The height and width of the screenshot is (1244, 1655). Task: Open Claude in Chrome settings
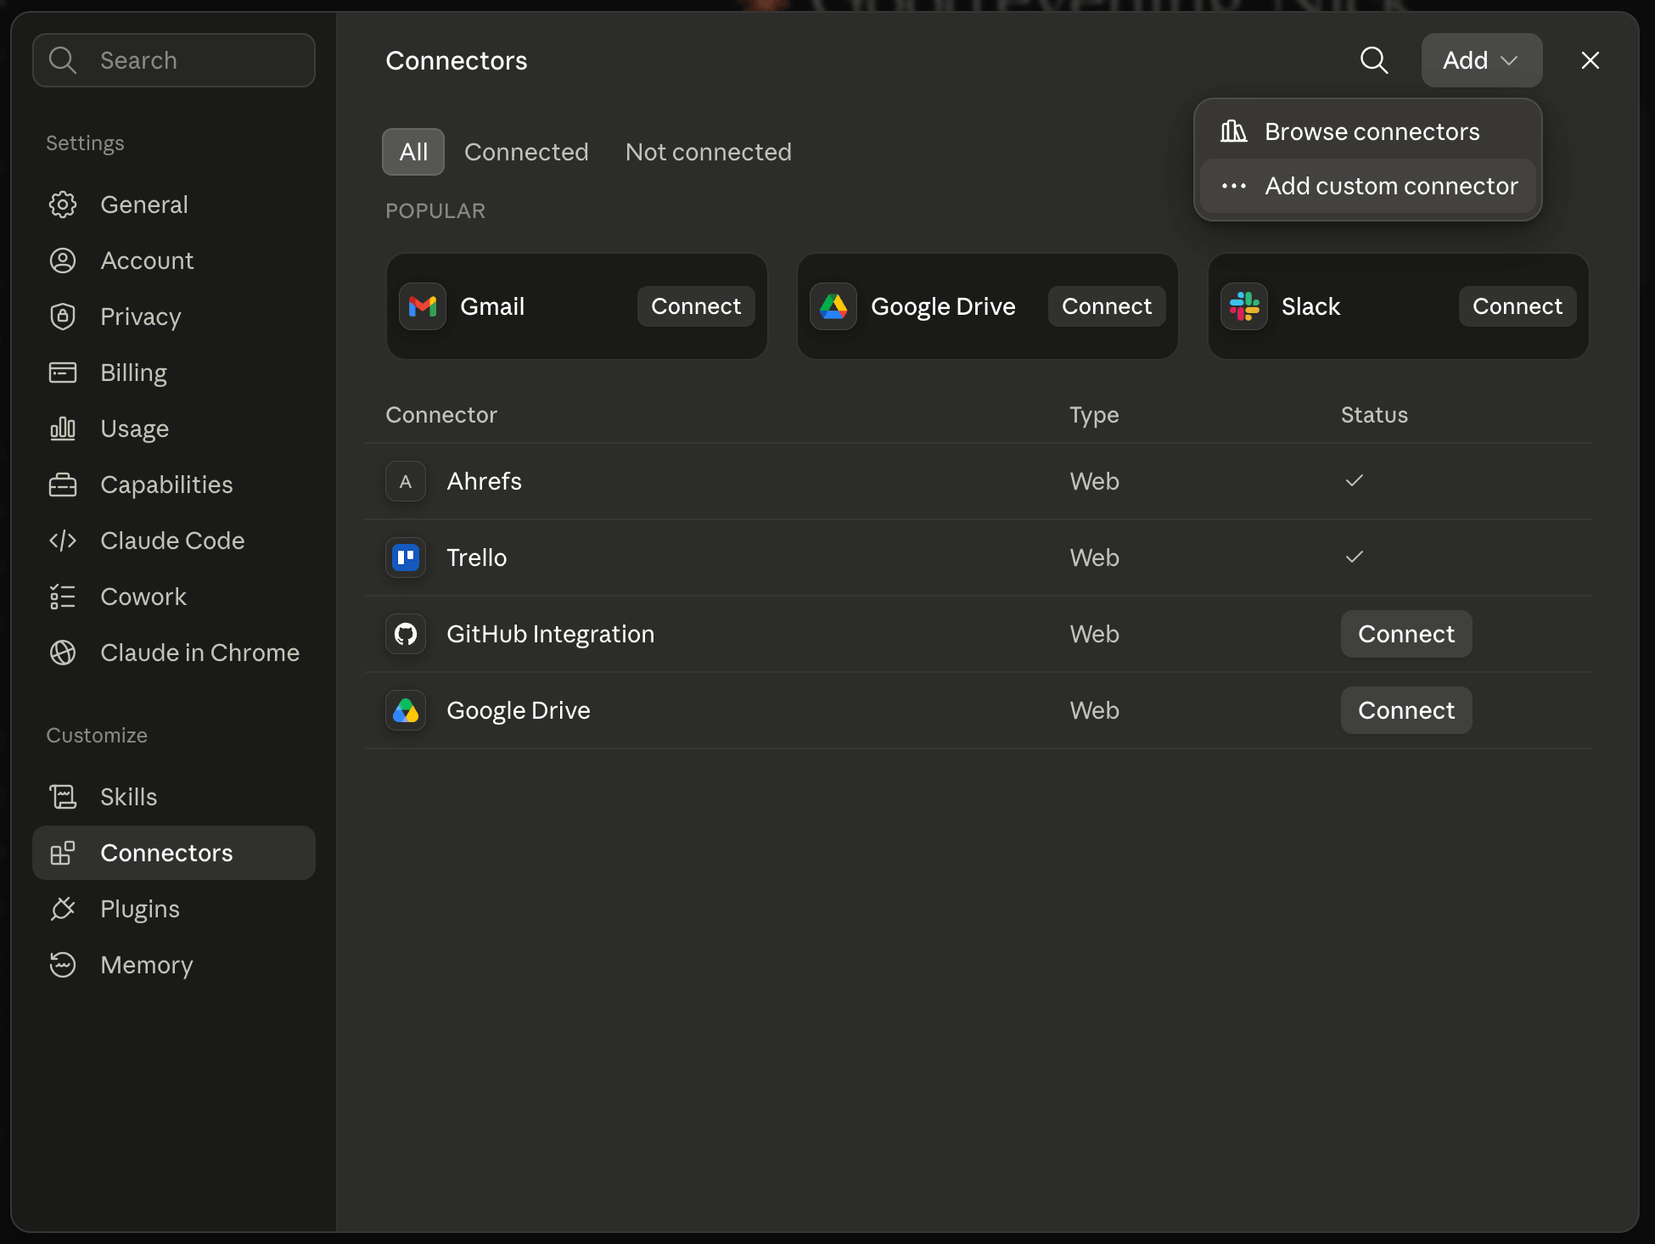(174, 653)
